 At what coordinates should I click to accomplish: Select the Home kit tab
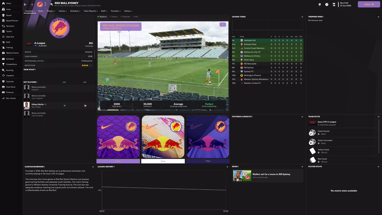click(x=118, y=161)
